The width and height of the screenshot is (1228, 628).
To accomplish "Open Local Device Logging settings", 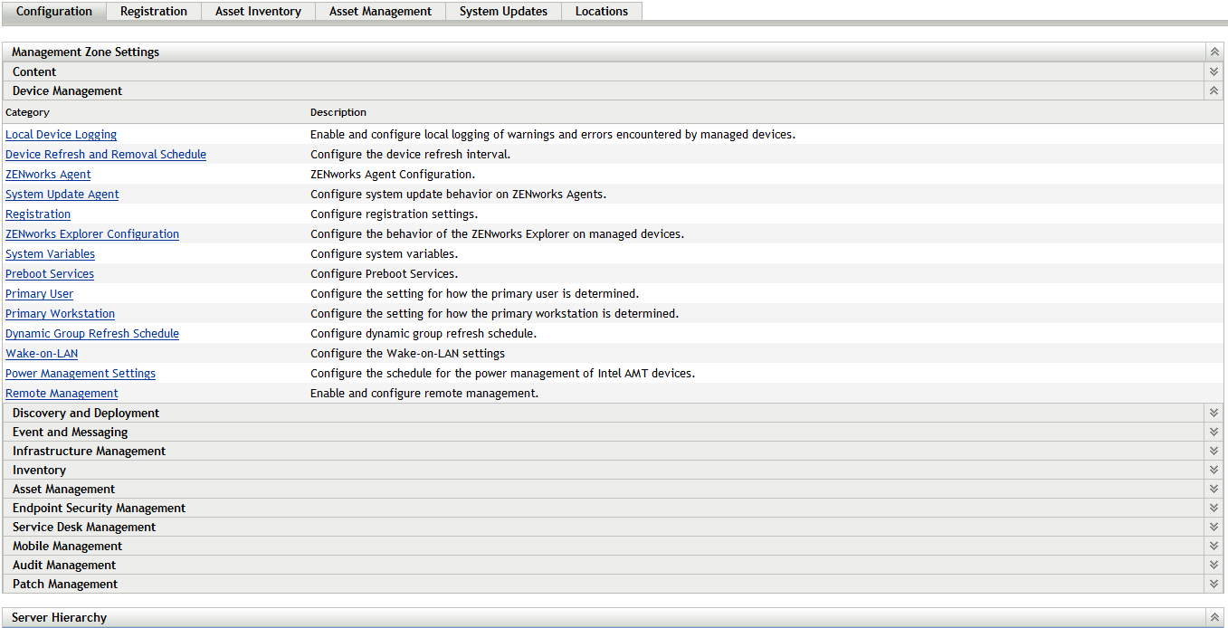I will [61, 134].
